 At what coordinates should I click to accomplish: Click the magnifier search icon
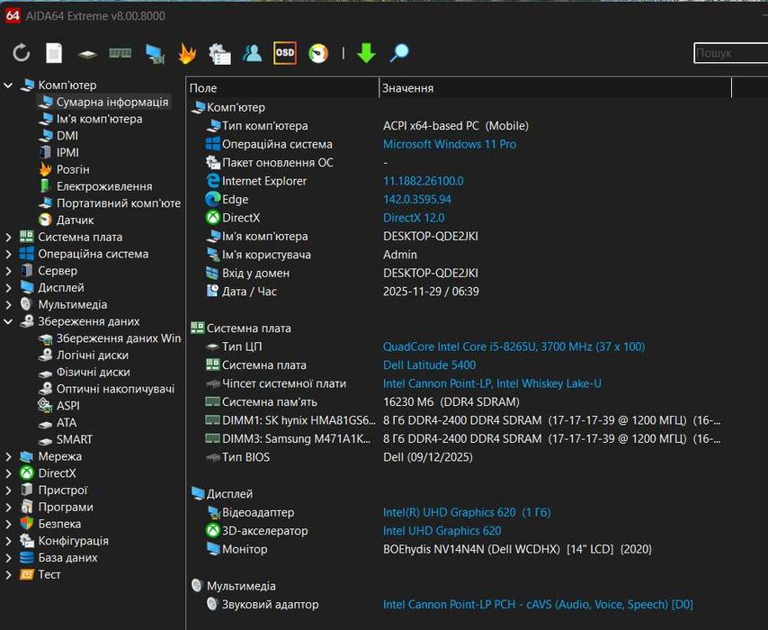(399, 53)
